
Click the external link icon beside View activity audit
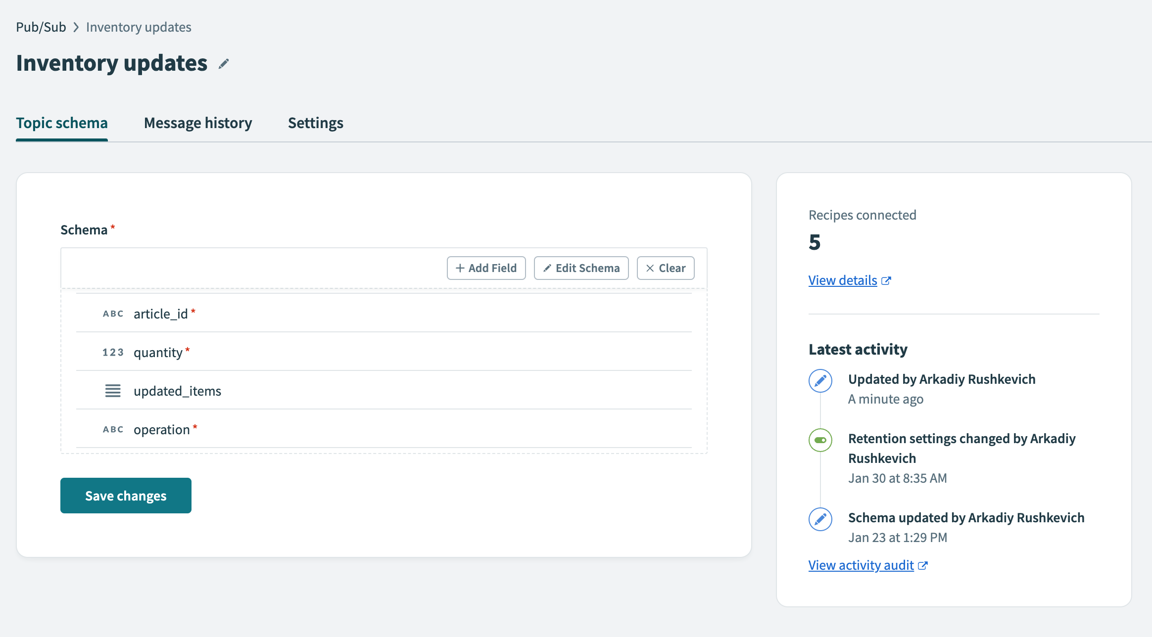[x=923, y=565]
